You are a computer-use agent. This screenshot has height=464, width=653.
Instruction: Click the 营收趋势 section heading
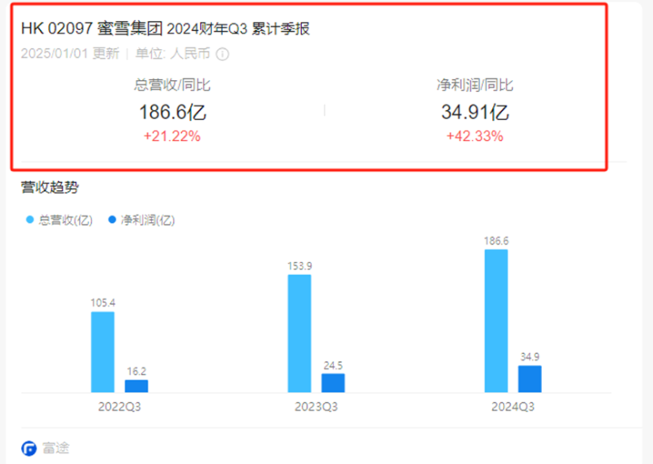pyautogui.click(x=50, y=188)
